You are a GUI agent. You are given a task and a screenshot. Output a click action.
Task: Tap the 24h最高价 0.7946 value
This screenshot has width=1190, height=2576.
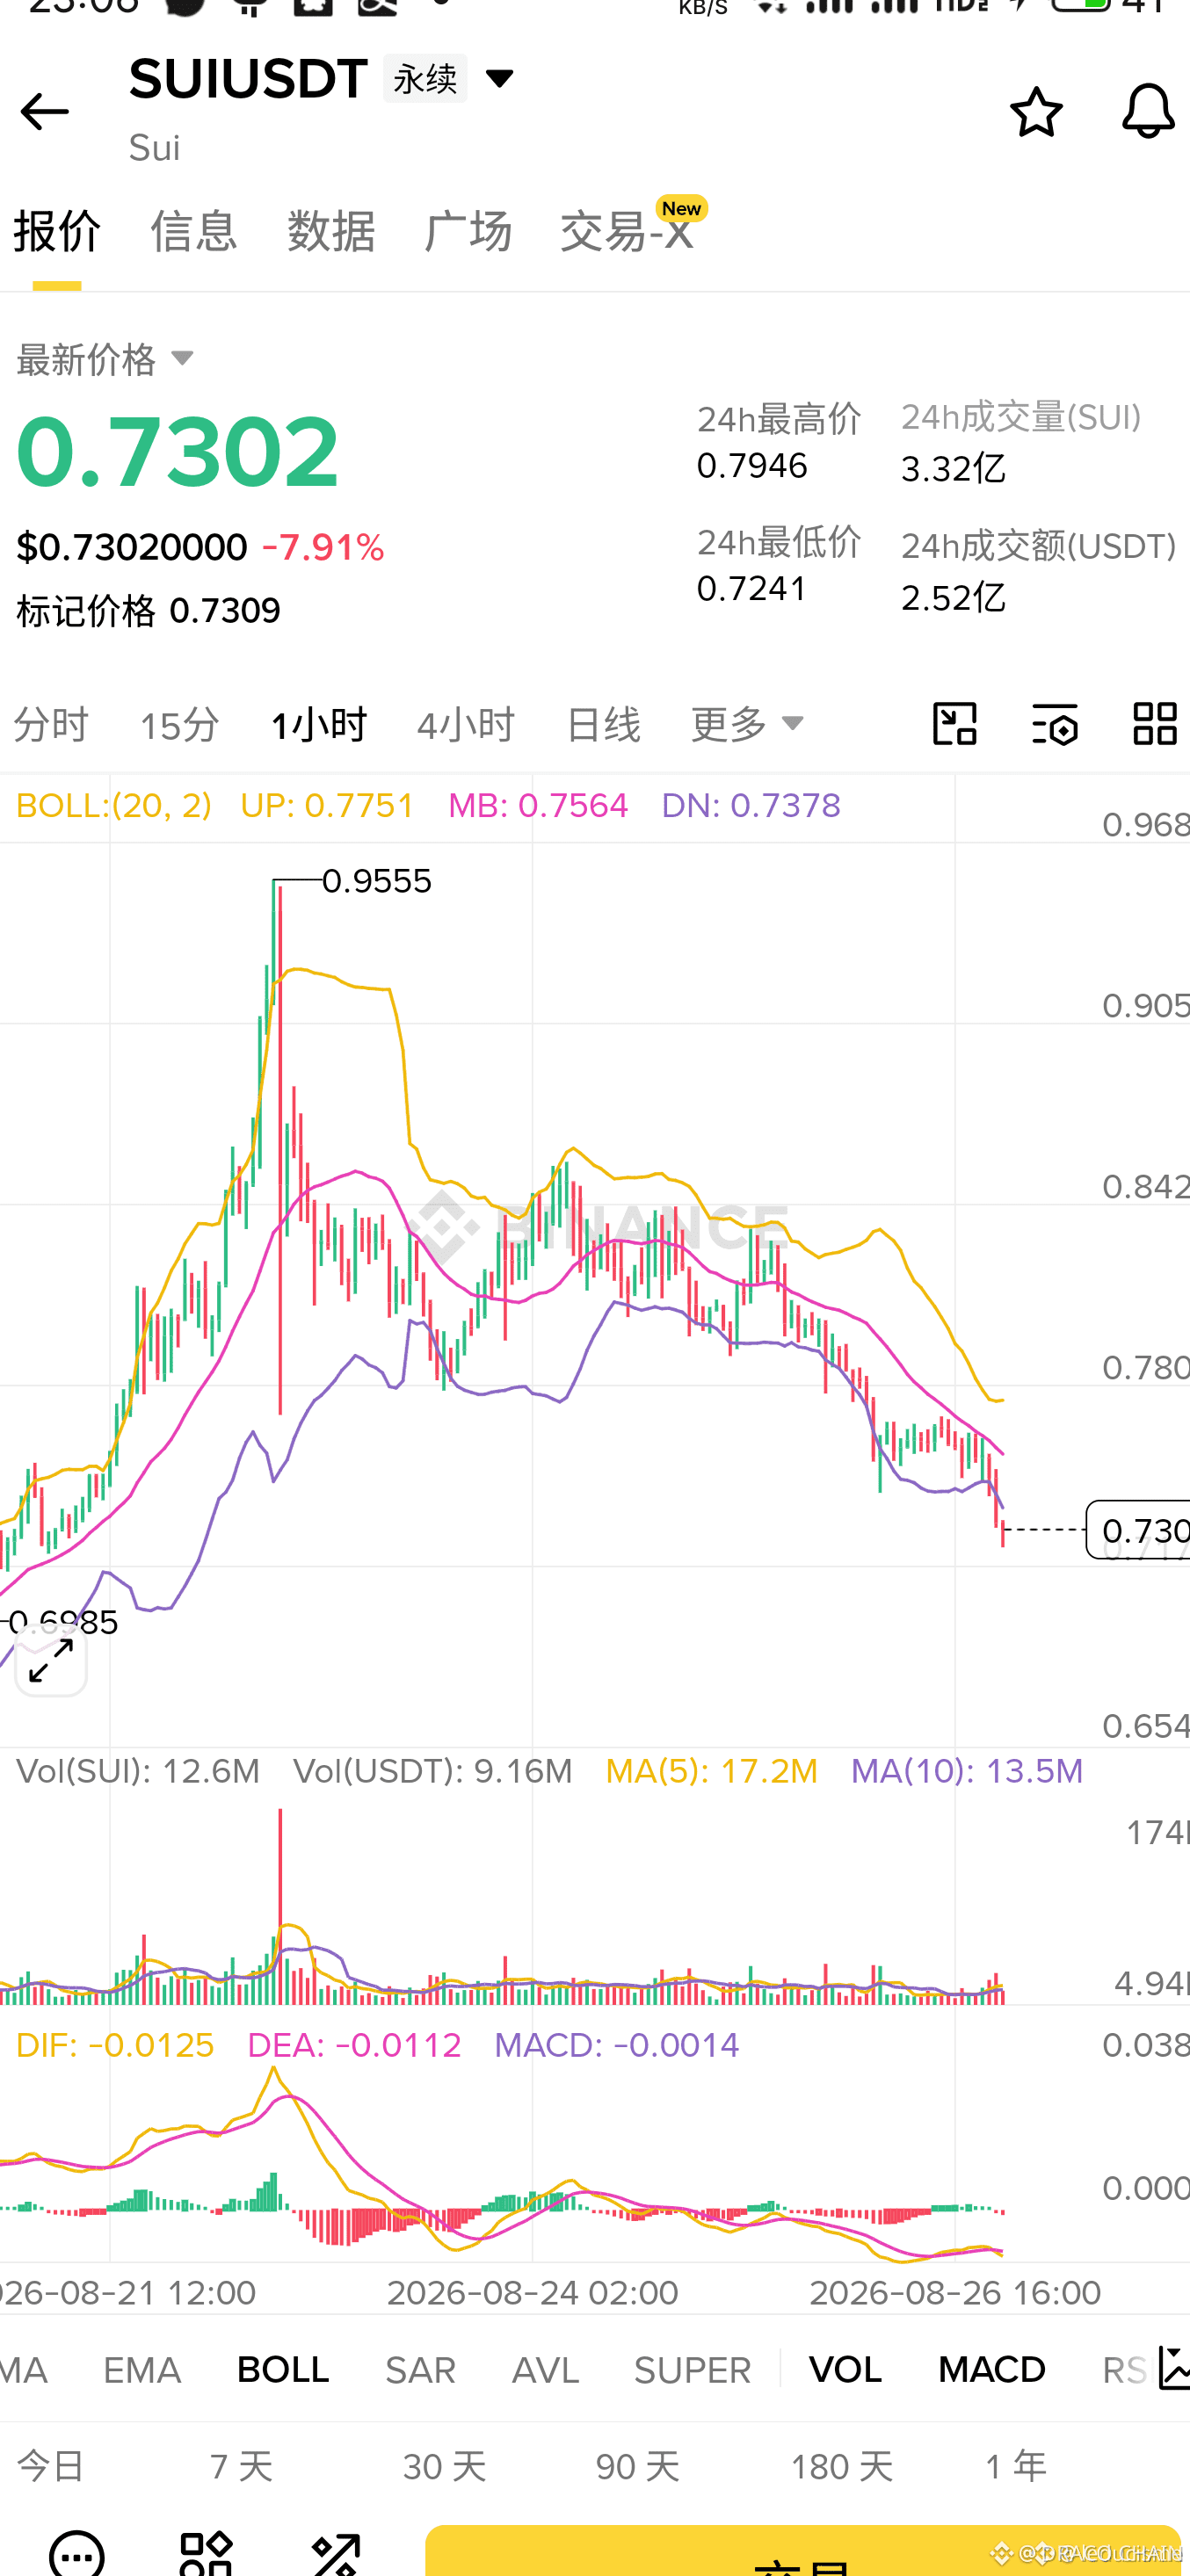[x=752, y=465]
